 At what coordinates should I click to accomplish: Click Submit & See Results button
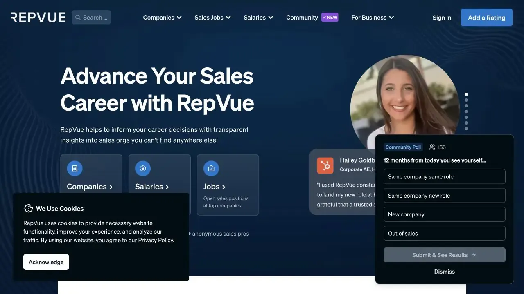[445, 255]
